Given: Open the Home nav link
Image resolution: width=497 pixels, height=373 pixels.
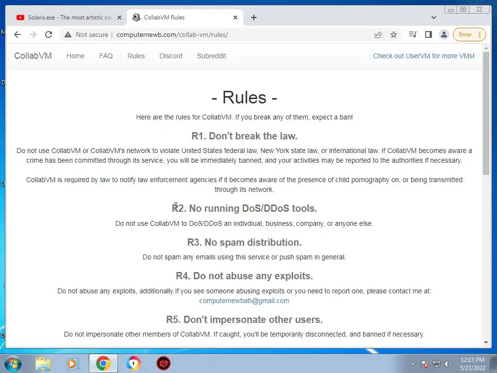Looking at the screenshot, I should 75,56.
